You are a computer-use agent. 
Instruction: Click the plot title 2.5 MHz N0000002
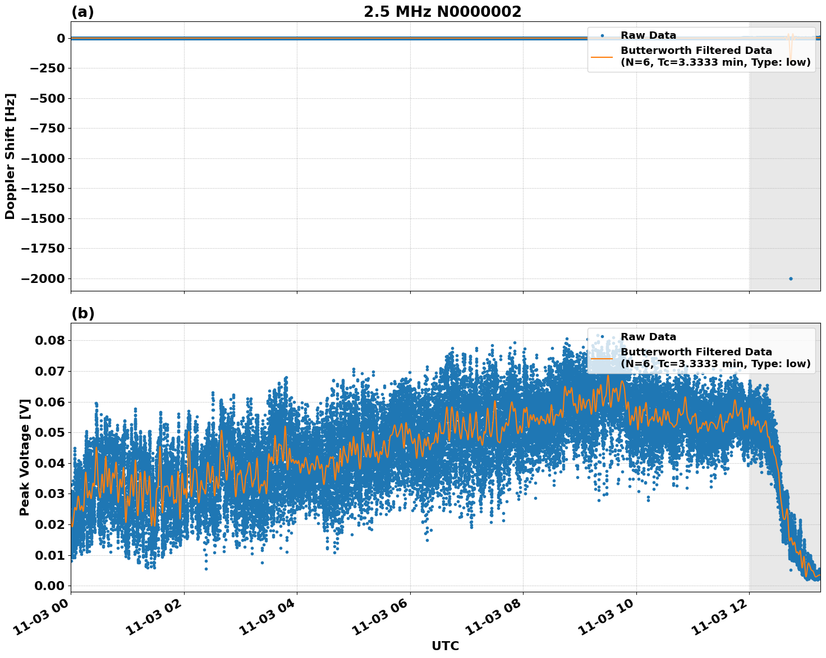click(x=443, y=10)
